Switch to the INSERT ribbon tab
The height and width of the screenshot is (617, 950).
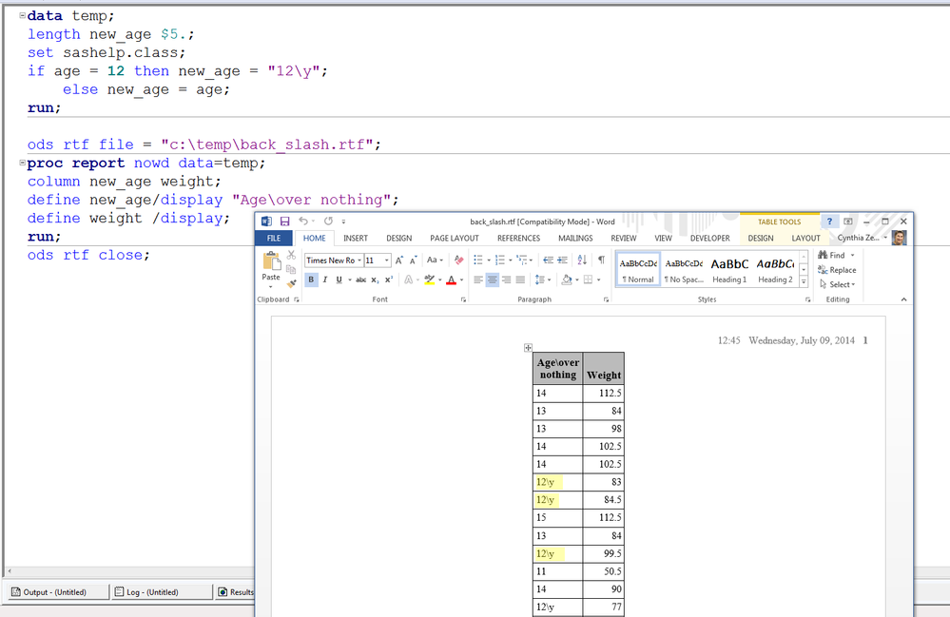[x=356, y=239]
